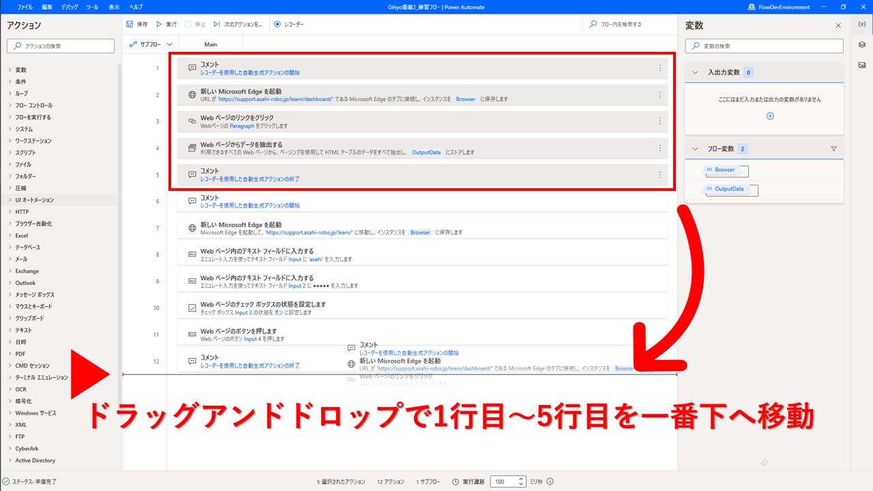Open the ファイル menu
The width and height of the screenshot is (873, 491).
pyautogui.click(x=25, y=7)
